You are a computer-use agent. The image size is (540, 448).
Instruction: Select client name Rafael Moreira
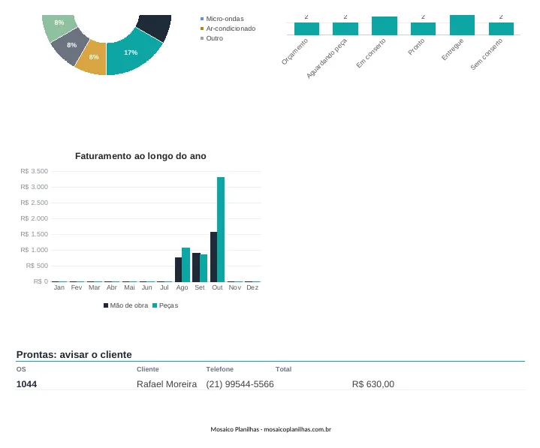(x=167, y=384)
